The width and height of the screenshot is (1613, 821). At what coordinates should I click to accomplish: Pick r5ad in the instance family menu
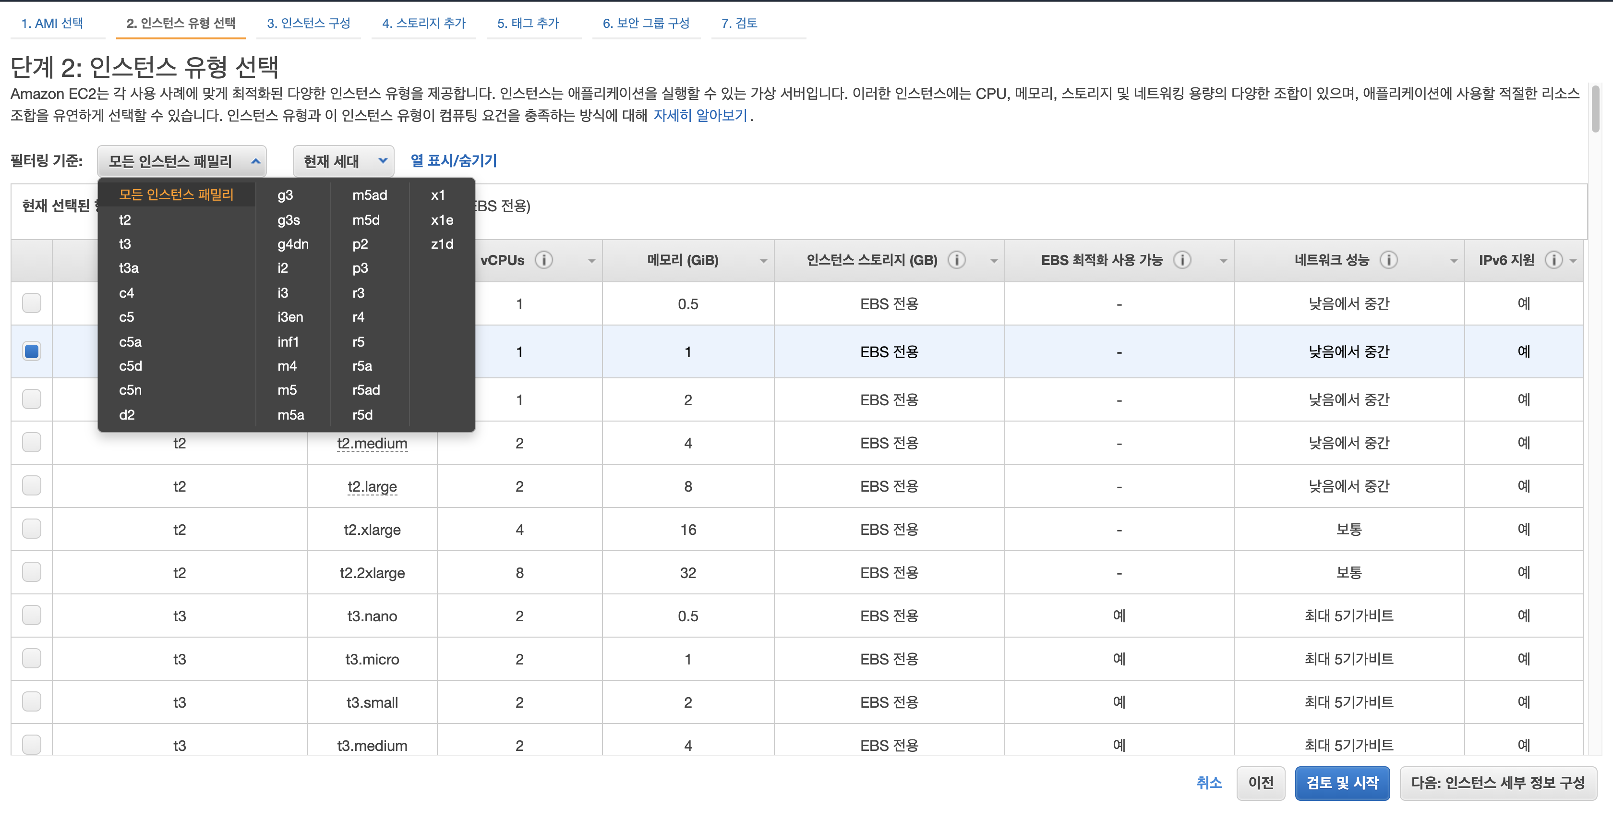coord(366,390)
